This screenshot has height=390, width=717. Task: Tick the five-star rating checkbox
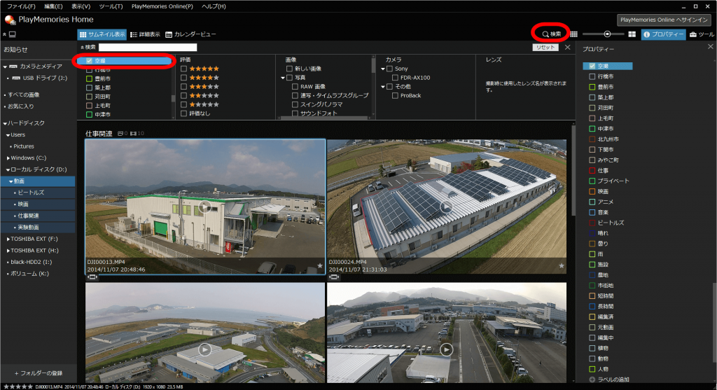(184, 69)
